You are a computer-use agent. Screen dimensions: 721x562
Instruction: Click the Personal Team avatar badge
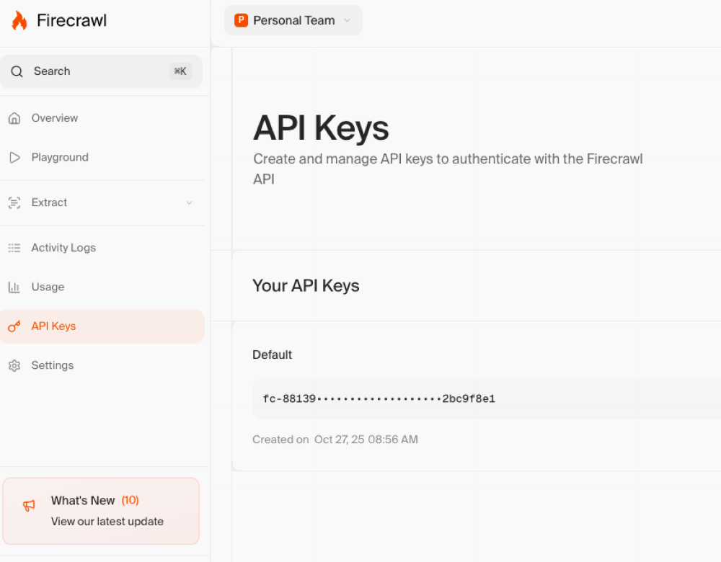click(242, 20)
